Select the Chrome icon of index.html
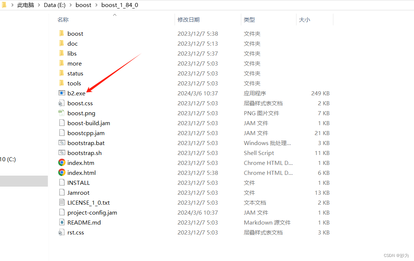The image size is (414, 261). tap(62, 173)
